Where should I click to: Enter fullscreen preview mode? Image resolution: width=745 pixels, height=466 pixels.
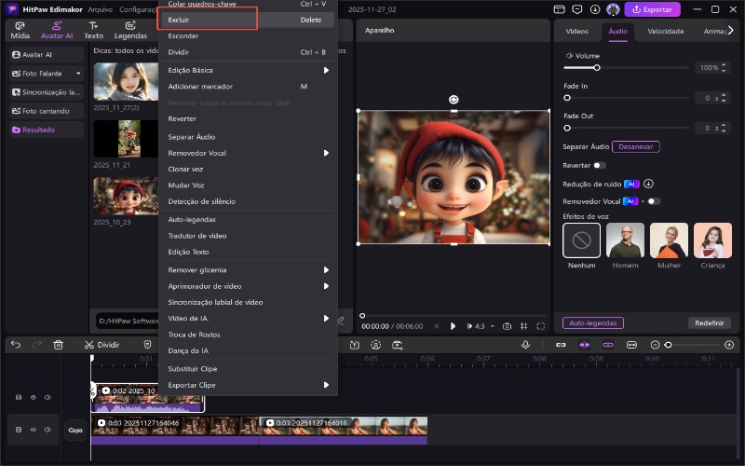point(541,326)
